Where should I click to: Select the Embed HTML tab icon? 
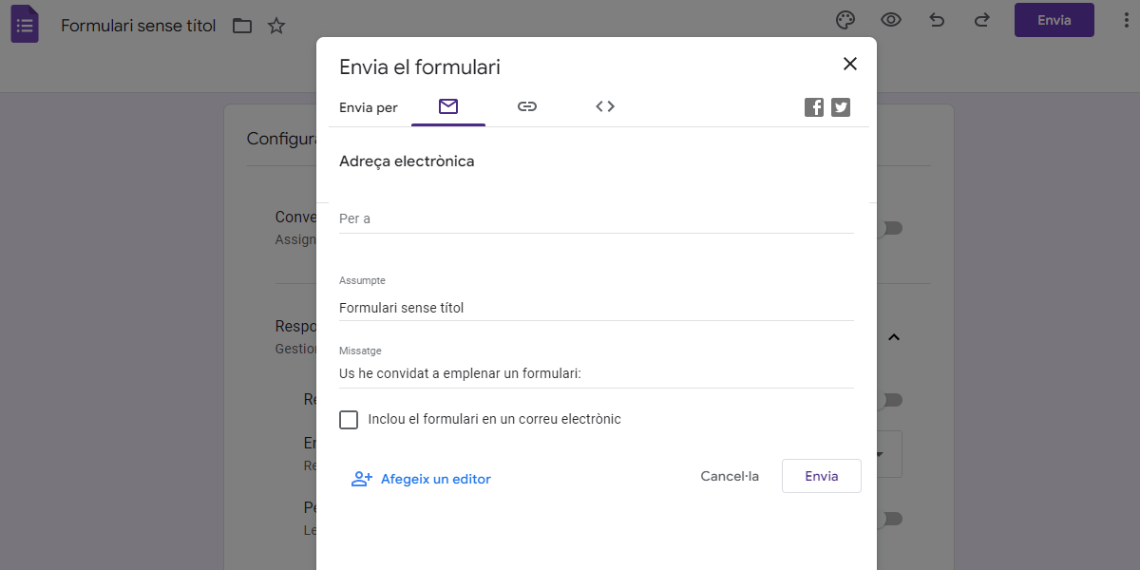tap(604, 106)
